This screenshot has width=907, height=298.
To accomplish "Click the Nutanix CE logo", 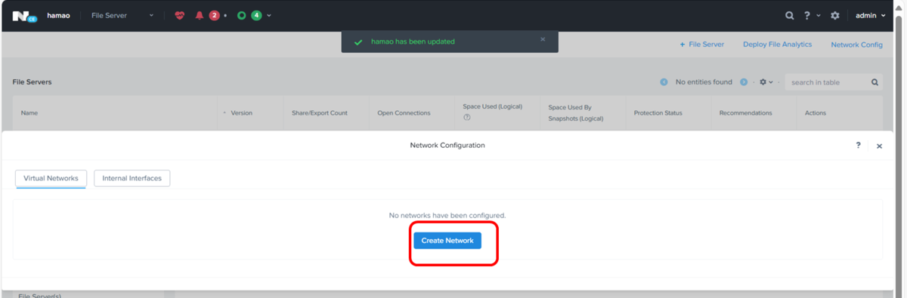I will [x=24, y=16].
